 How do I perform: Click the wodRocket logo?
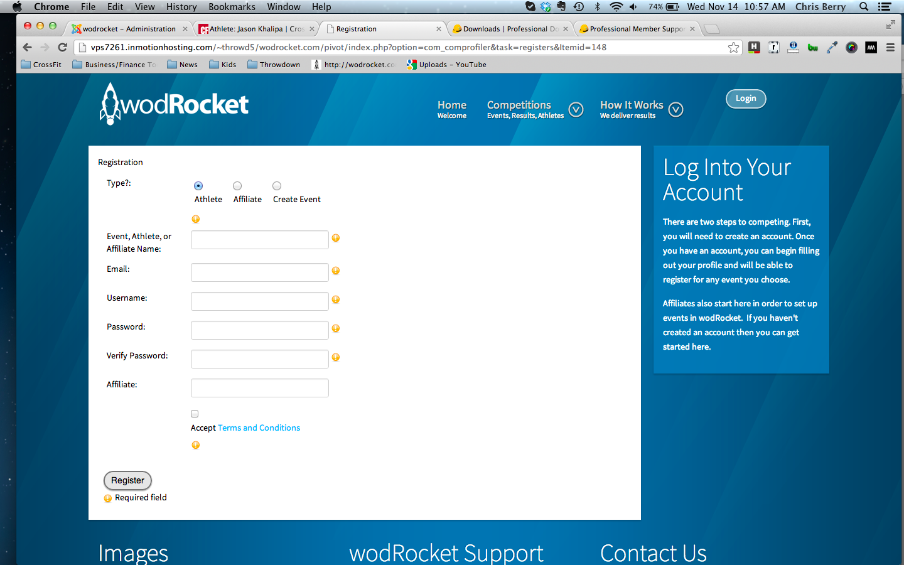[x=174, y=104]
